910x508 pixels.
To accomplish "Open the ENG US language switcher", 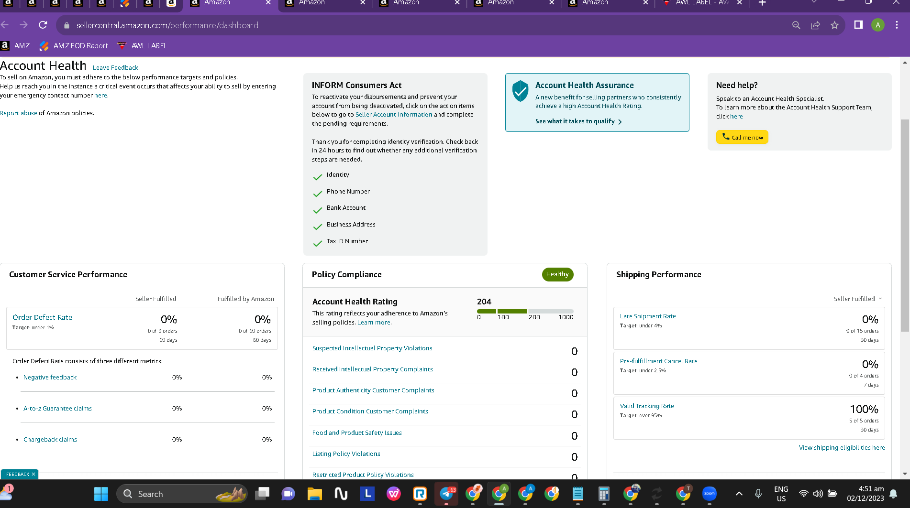I will click(x=781, y=494).
